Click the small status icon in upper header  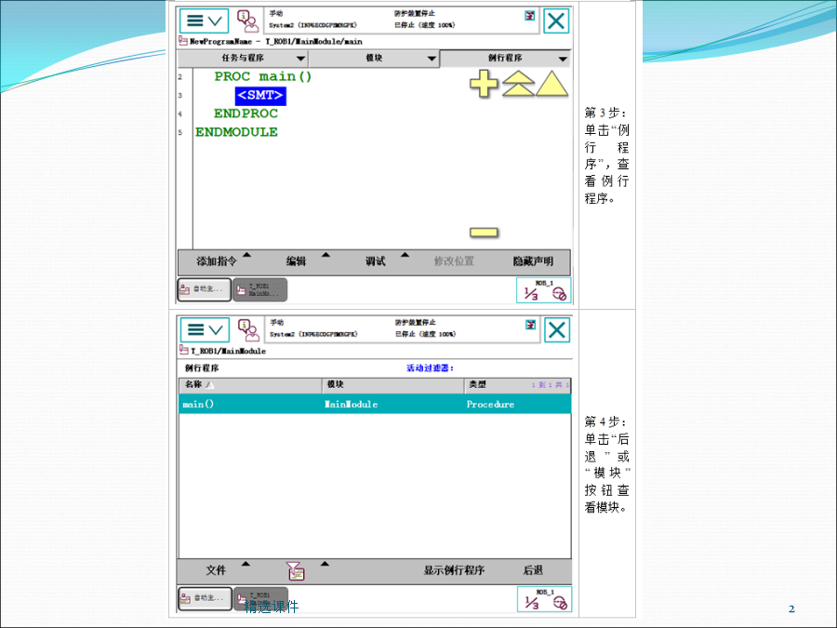pos(529,16)
